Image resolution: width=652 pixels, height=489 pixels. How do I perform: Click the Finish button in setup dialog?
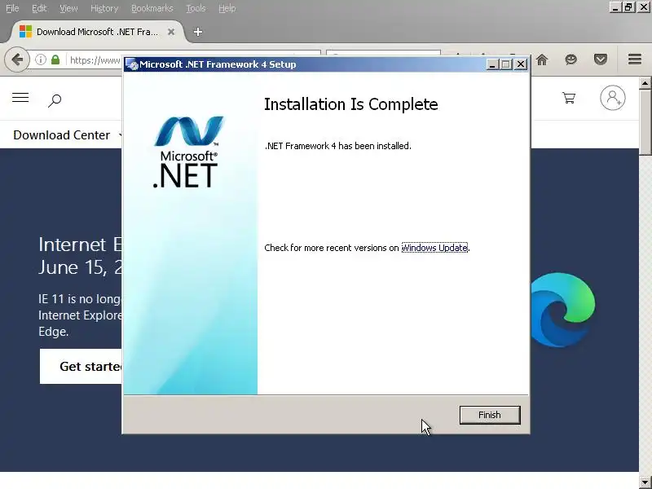[490, 415]
